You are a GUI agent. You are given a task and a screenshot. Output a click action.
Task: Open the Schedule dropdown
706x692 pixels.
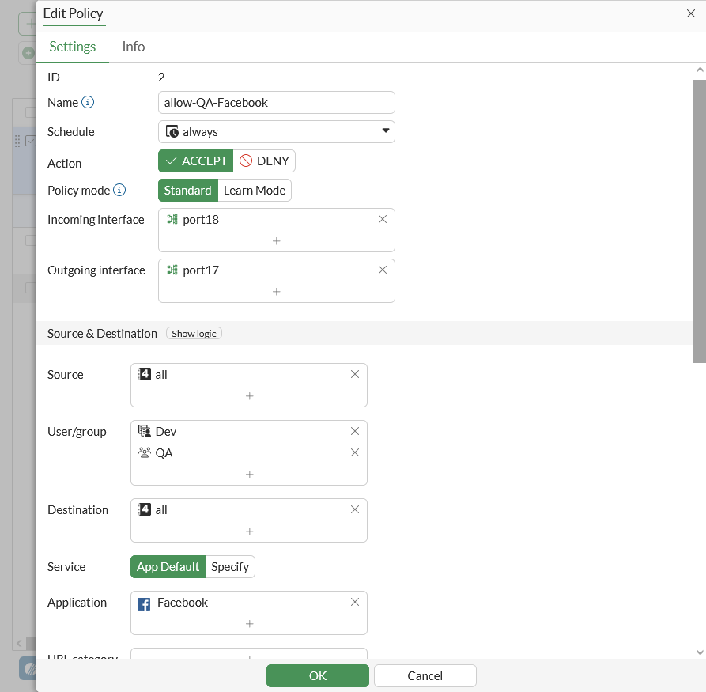(277, 131)
